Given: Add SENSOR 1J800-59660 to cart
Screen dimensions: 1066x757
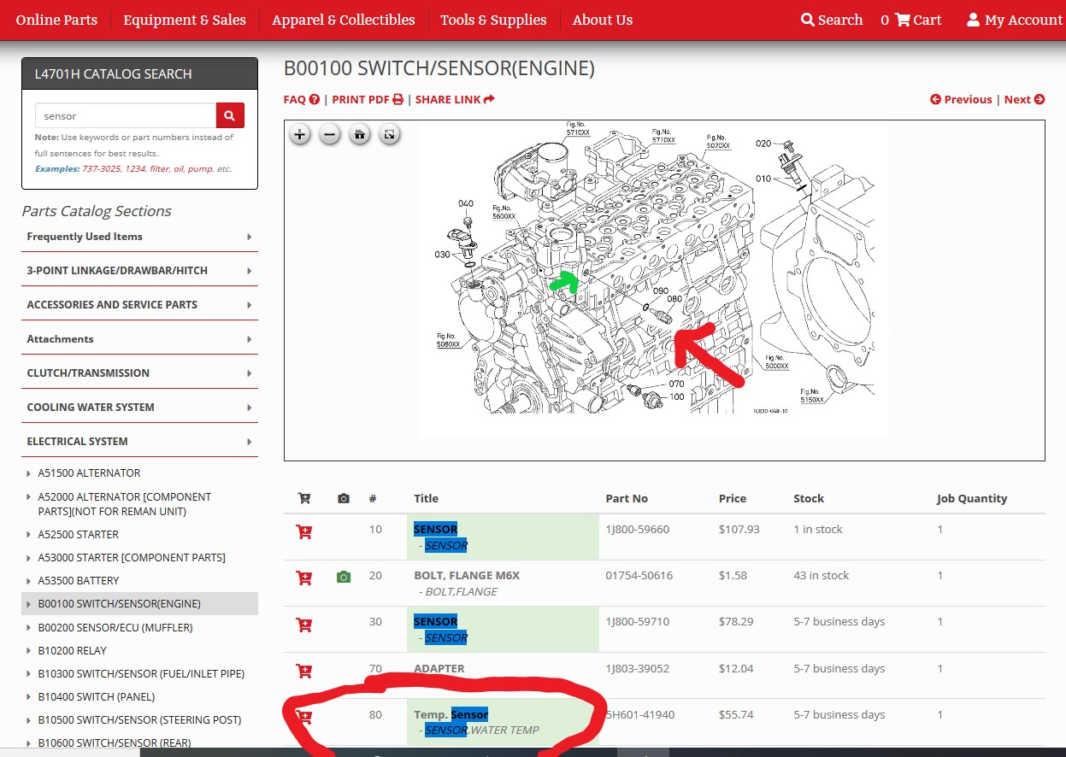Looking at the screenshot, I should [303, 531].
